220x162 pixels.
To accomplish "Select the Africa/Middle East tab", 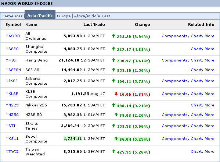I will coord(92,16).
